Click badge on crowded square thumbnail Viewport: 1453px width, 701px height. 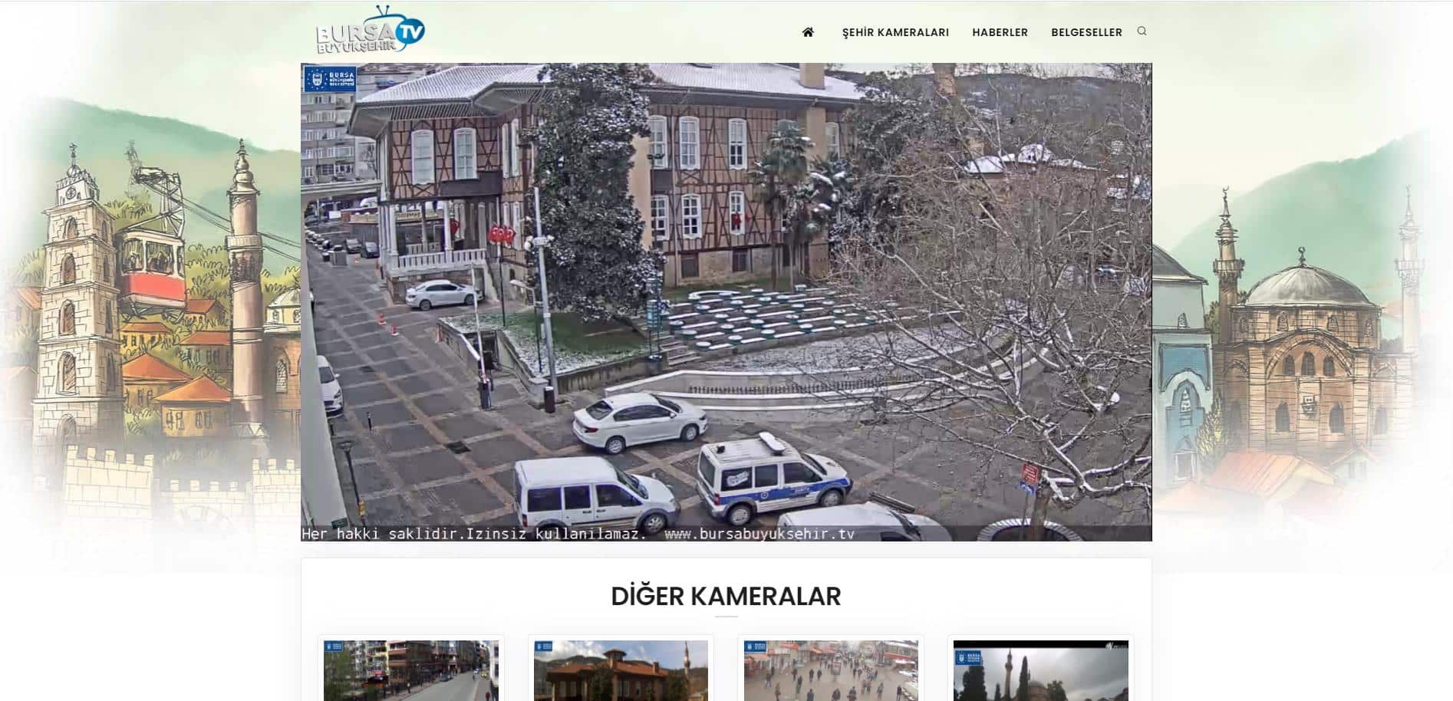[x=755, y=647]
